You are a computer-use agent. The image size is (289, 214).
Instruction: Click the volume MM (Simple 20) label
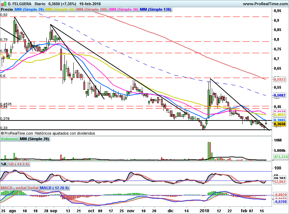point(34,139)
